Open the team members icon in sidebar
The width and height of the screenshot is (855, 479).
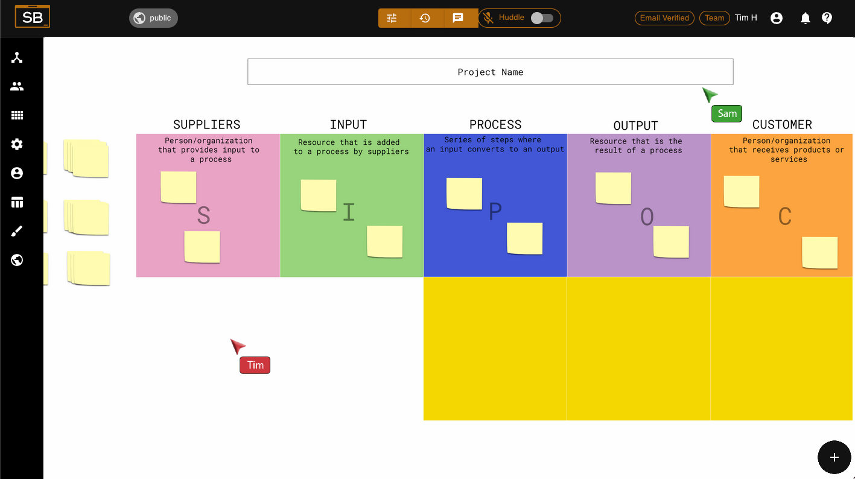coord(17,86)
